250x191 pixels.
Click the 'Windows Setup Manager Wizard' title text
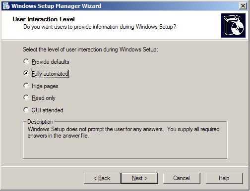click(x=56, y=6)
